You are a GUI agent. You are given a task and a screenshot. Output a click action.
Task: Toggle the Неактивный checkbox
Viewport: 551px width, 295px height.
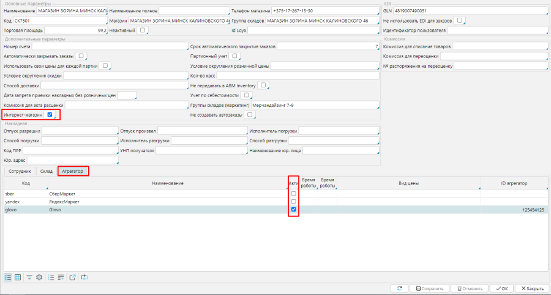[x=142, y=29]
